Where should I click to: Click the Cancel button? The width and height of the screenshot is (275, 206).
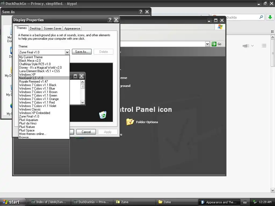(x=86, y=132)
